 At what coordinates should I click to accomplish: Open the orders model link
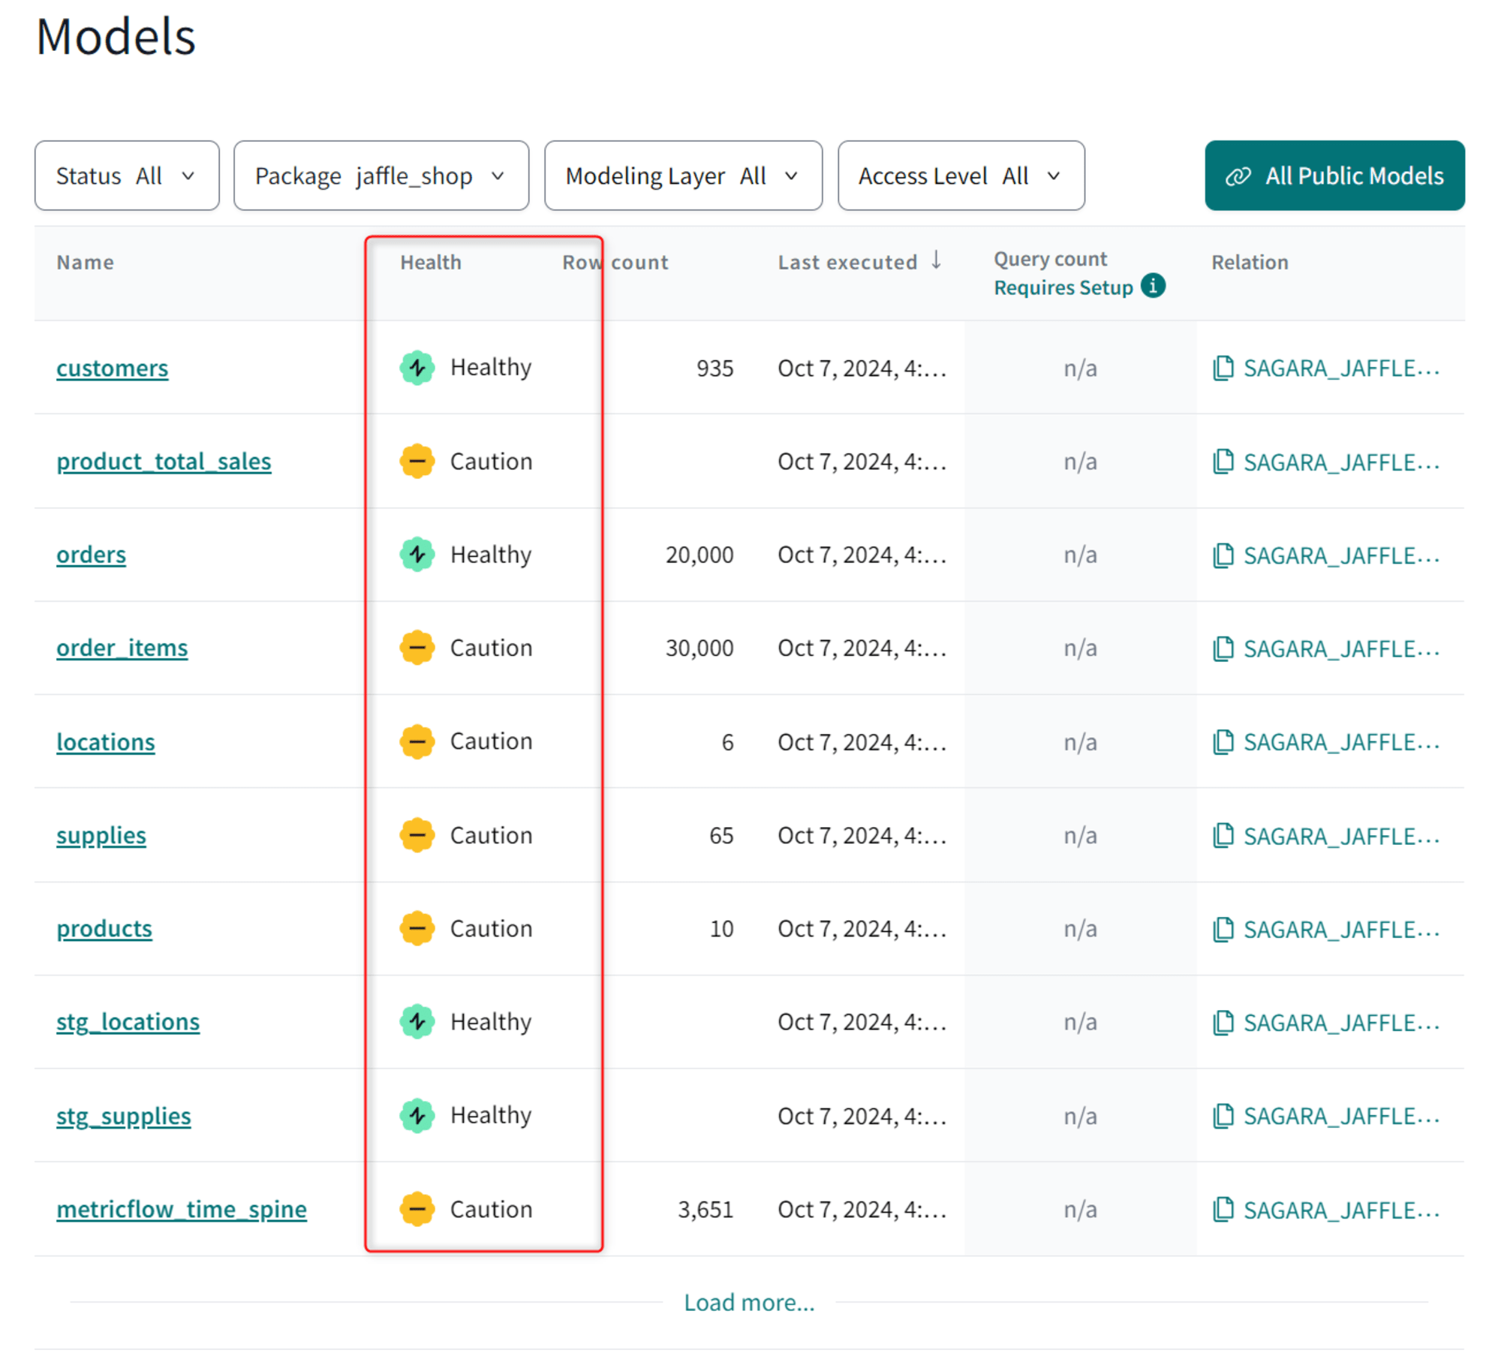(91, 555)
